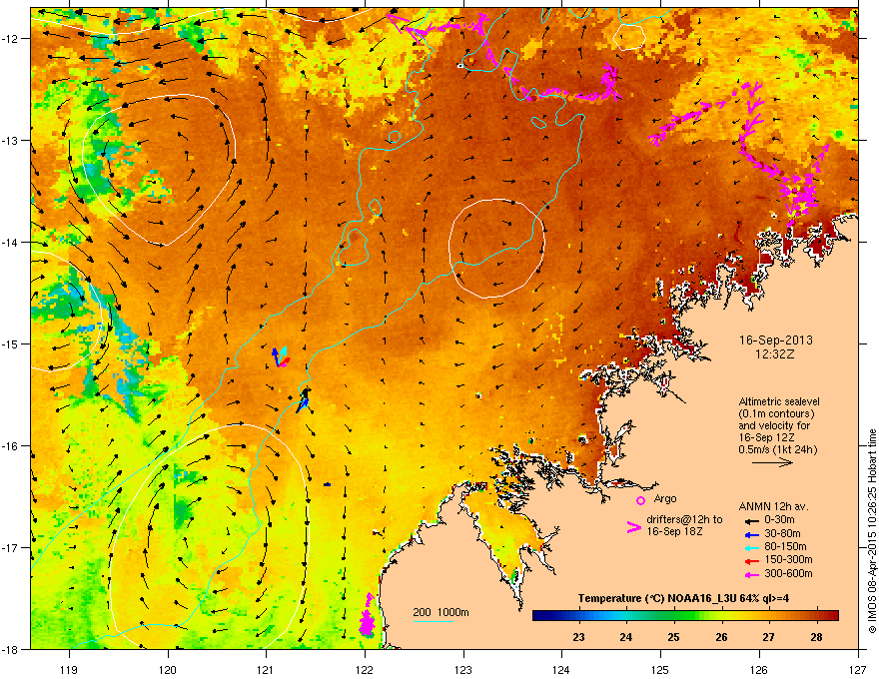
Task: Click the '0-30m' depth label
Action: (x=779, y=520)
